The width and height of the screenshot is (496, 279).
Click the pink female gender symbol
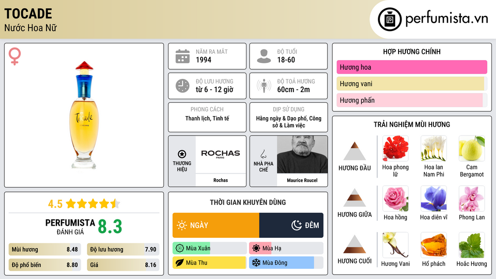click(15, 56)
